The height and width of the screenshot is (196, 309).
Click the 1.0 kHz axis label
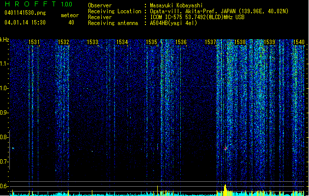click(x=4, y=88)
